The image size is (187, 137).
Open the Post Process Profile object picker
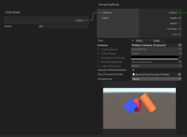click(x=179, y=75)
